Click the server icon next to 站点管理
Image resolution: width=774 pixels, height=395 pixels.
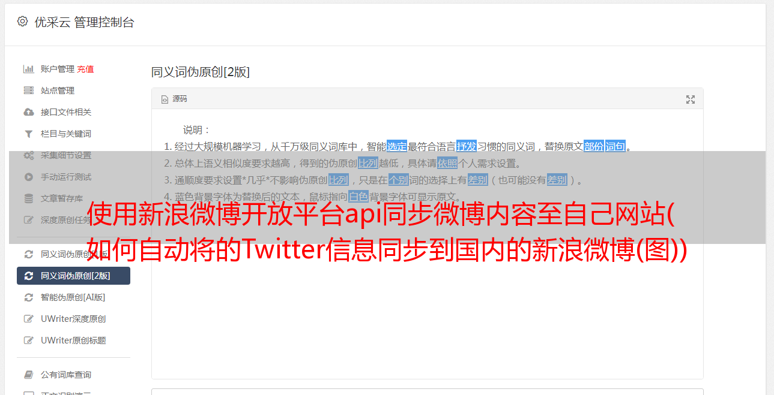(28, 91)
